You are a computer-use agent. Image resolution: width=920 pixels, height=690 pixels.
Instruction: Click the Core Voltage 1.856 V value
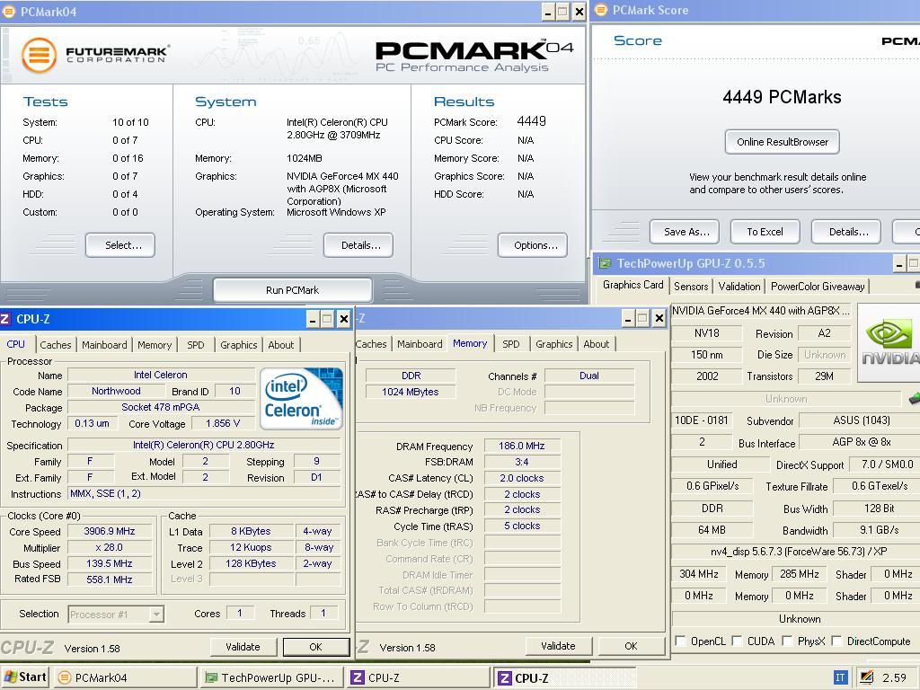[223, 424]
